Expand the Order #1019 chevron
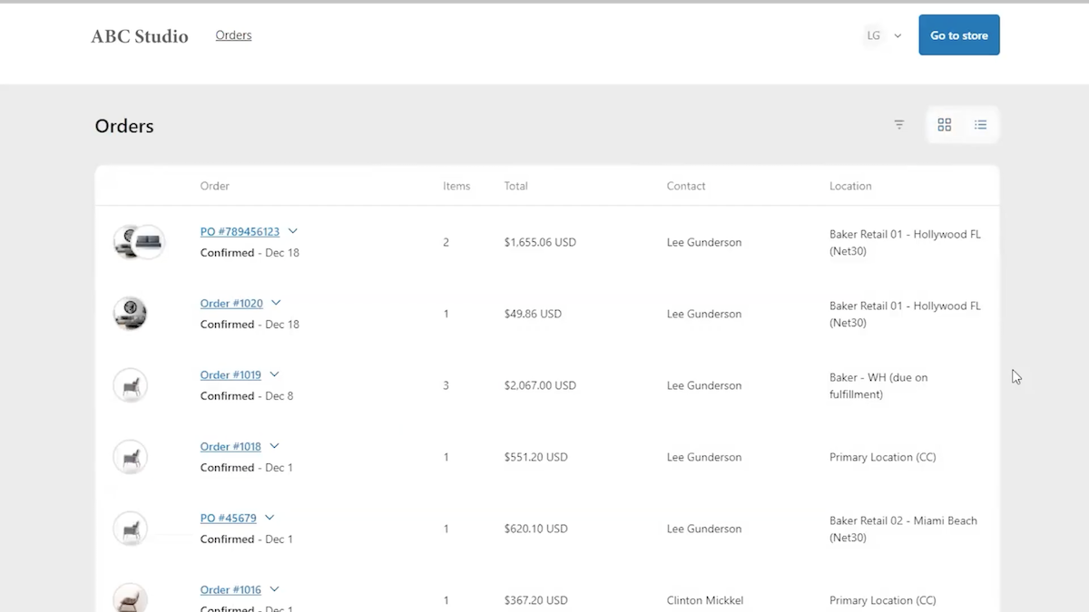The image size is (1089, 612). [x=274, y=374]
